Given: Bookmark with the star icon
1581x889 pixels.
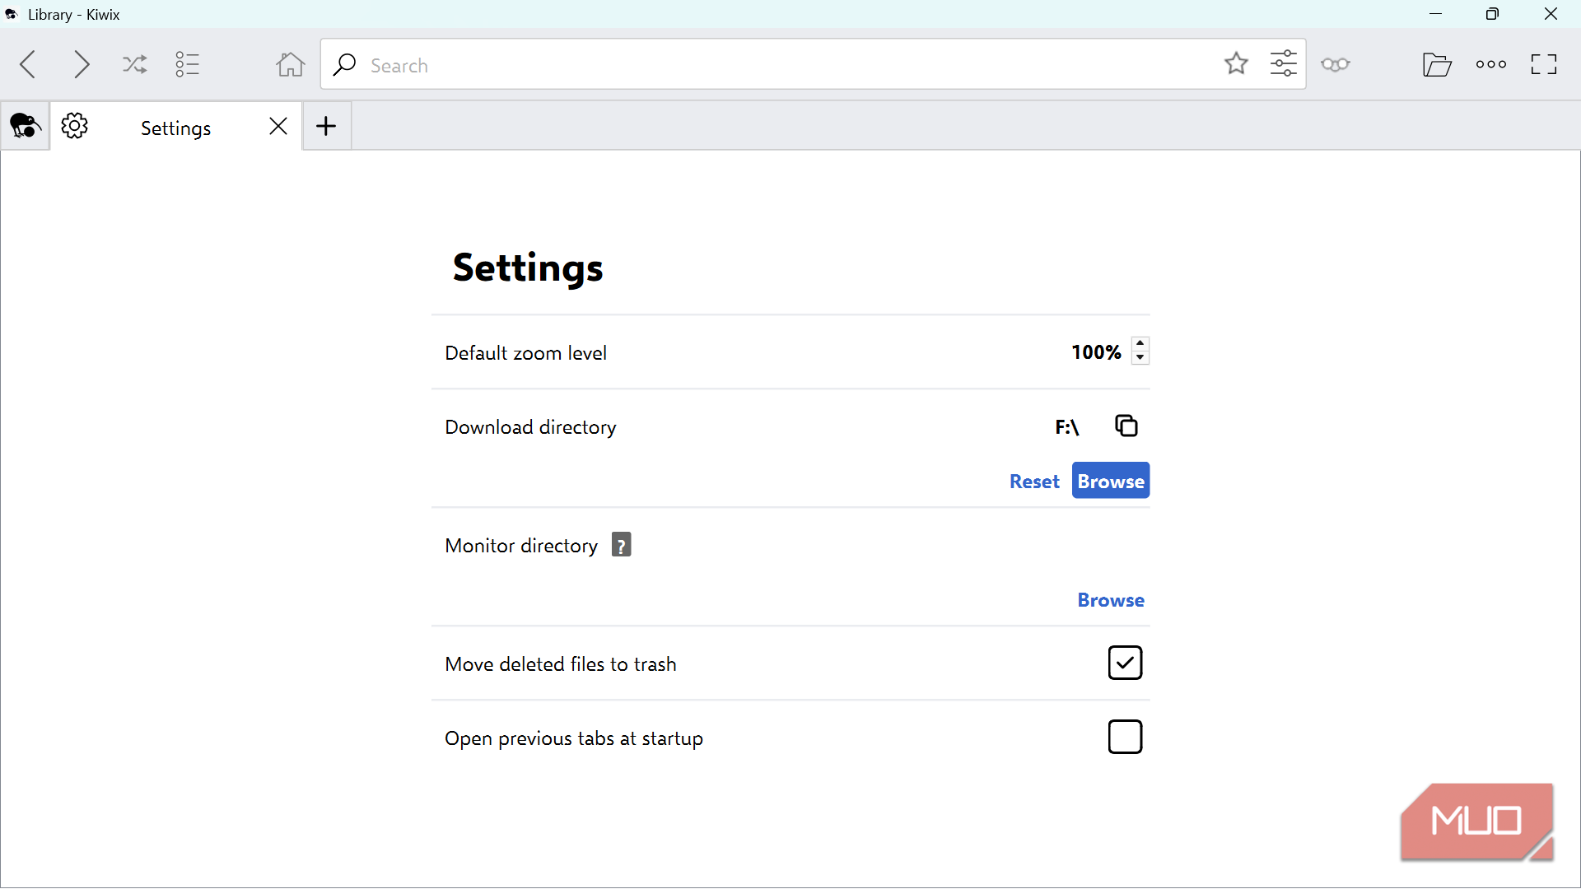Looking at the screenshot, I should pos(1236,63).
